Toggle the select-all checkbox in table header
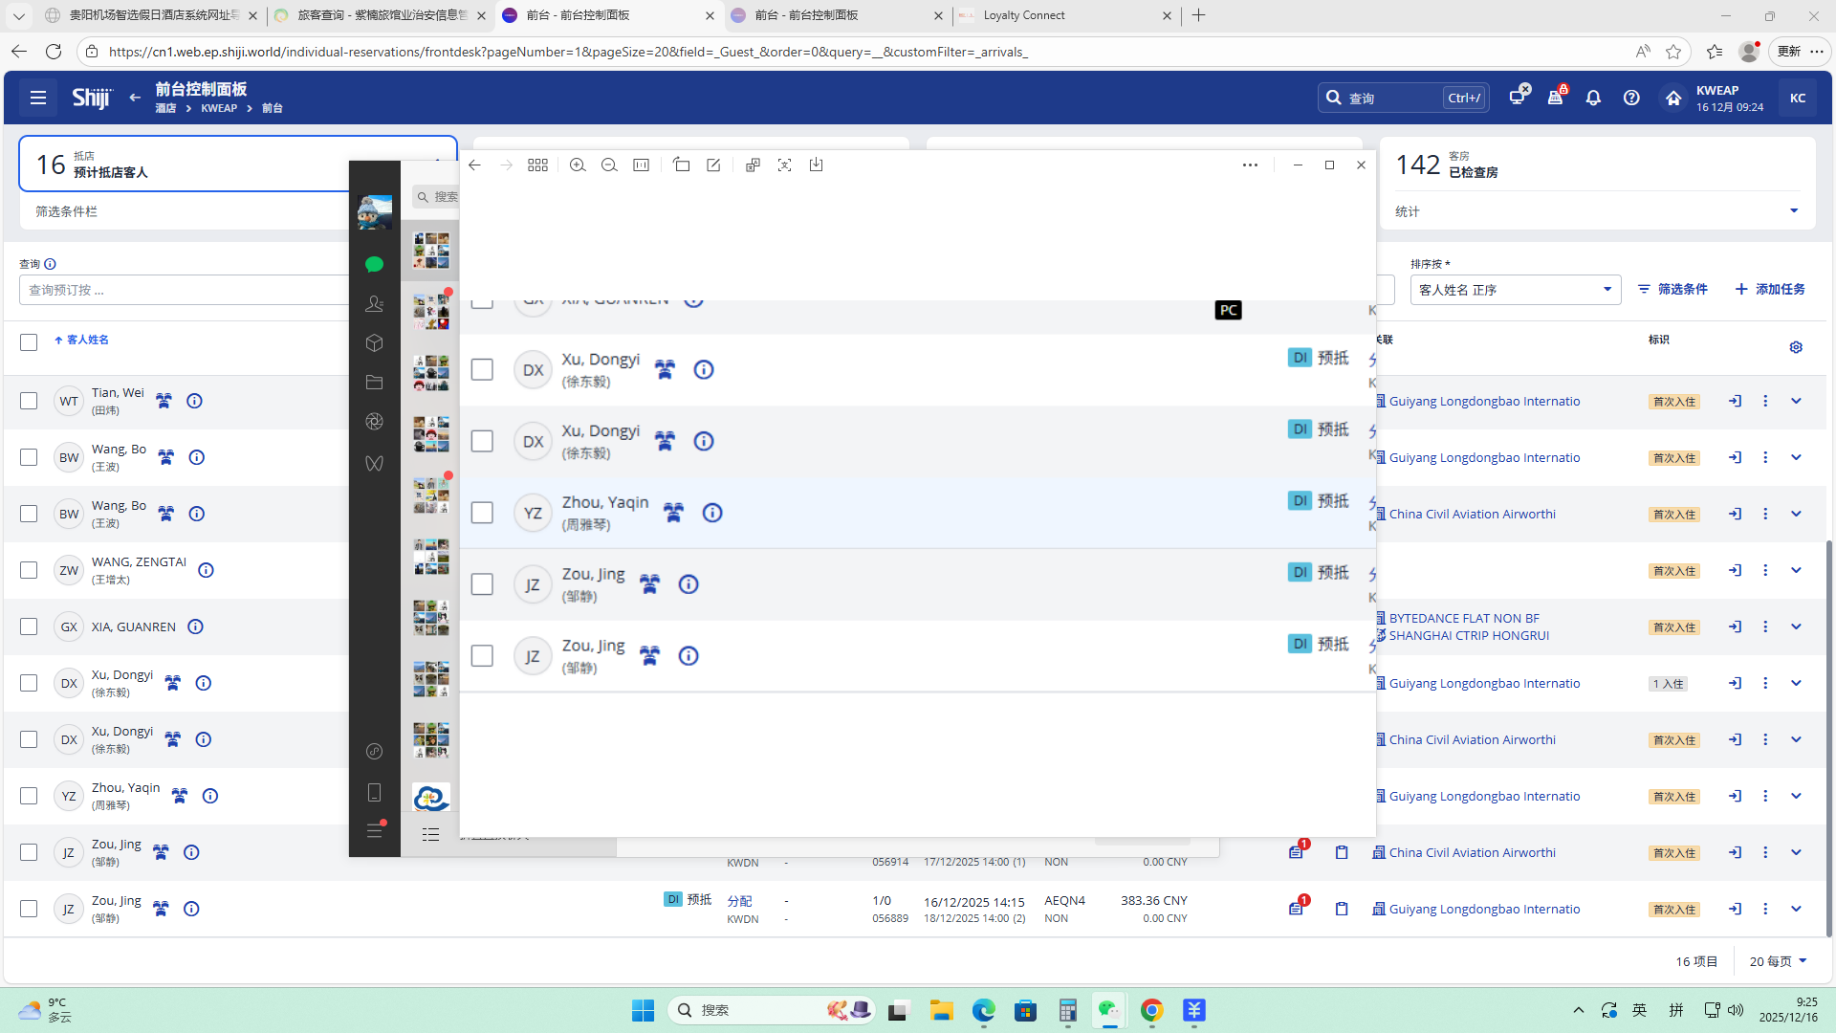 29,342
